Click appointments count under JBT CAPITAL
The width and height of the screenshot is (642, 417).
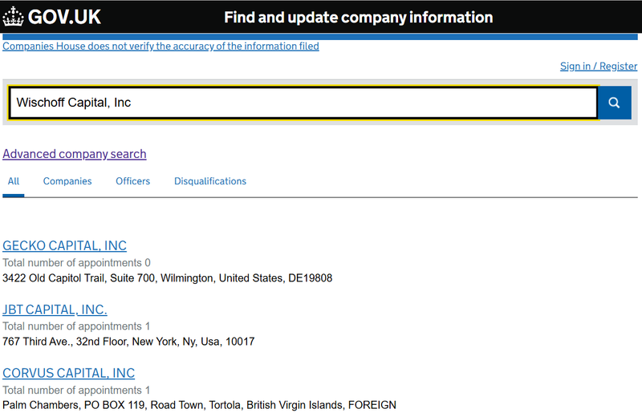tap(76, 326)
